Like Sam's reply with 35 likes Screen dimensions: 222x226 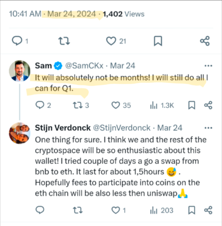pyautogui.click(x=116, y=105)
